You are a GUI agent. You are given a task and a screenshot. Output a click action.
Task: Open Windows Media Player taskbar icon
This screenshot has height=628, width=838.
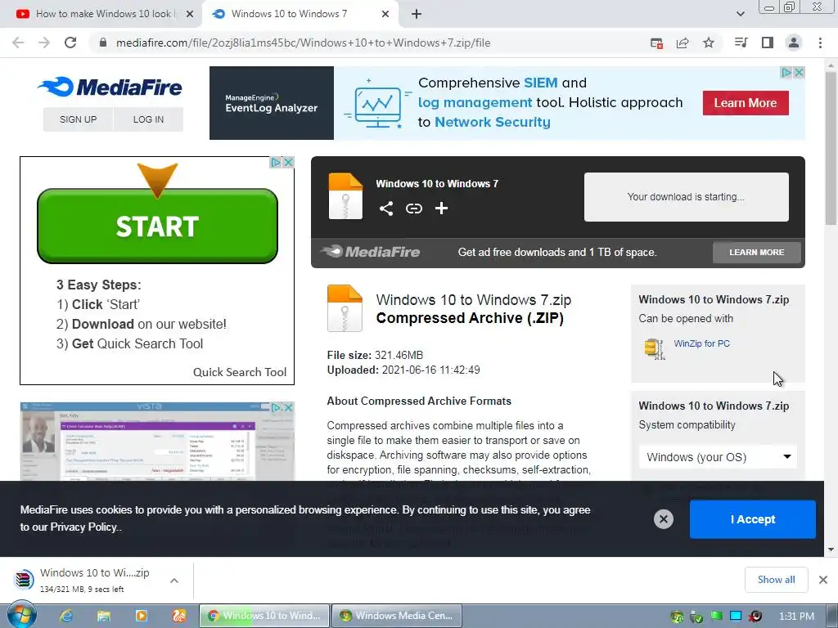tap(142, 616)
